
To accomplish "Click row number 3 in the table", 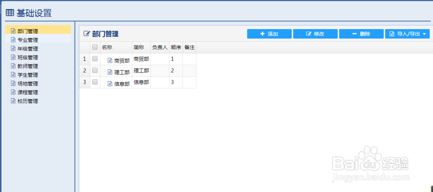I will tap(84, 82).
